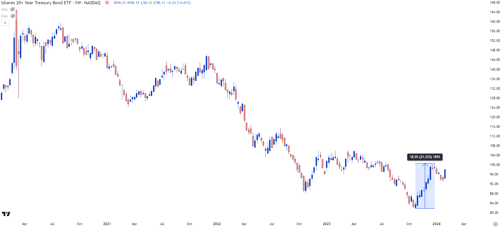Open the TradingView logo link
Image resolution: width=502 pixels, height=227 pixels.
click(x=6, y=214)
